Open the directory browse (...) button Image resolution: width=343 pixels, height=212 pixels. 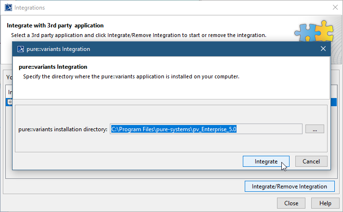(x=315, y=129)
